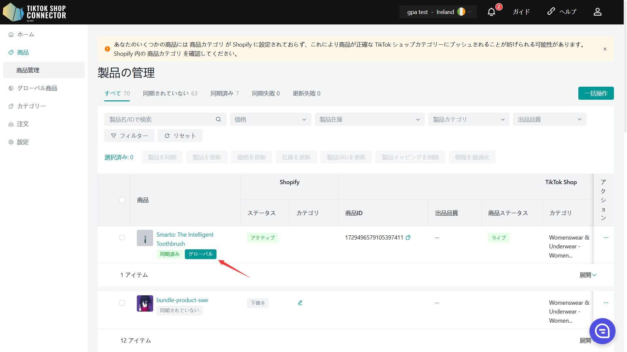627x352 pixels.
Task: Open the 製品カテゴリ filter dropdown
Action: click(469, 119)
